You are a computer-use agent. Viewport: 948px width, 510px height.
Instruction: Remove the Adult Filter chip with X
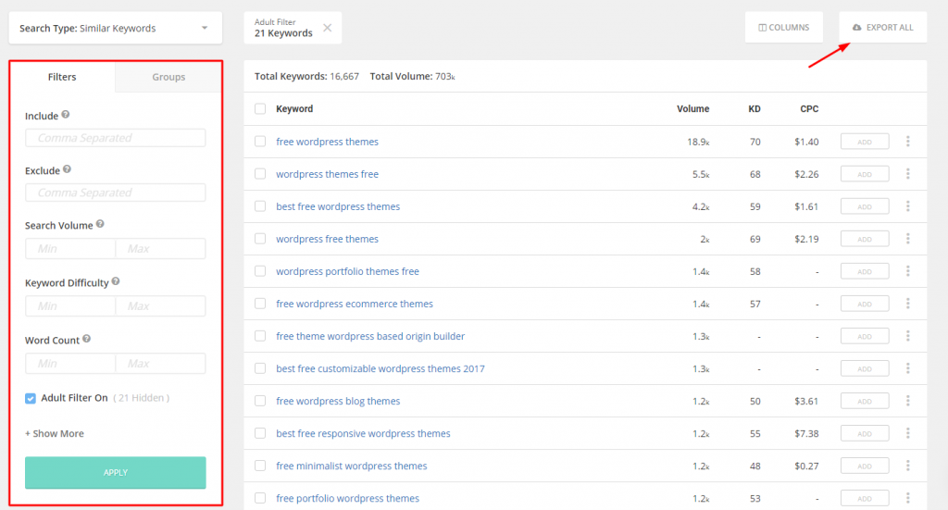[x=327, y=28]
